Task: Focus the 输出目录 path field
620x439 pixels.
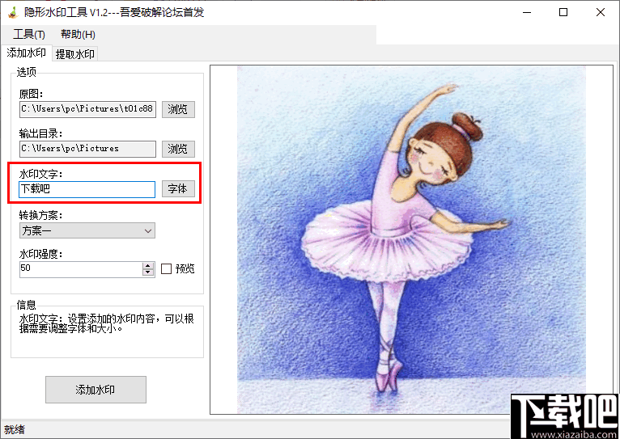Action: click(87, 149)
